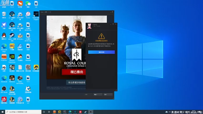This screenshot has height=114, width=203.
Task: Launch iTunes from the desktop
Action: (28, 15)
